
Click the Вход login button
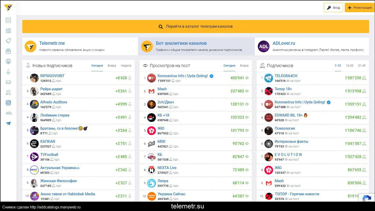(x=333, y=8)
